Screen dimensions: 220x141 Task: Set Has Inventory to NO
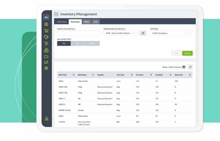click(77, 43)
